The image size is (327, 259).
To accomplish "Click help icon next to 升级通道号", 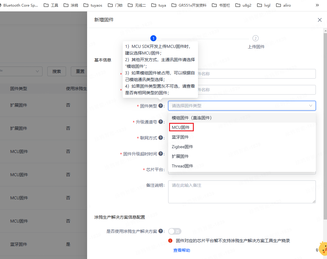I will click(x=161, y=122).
